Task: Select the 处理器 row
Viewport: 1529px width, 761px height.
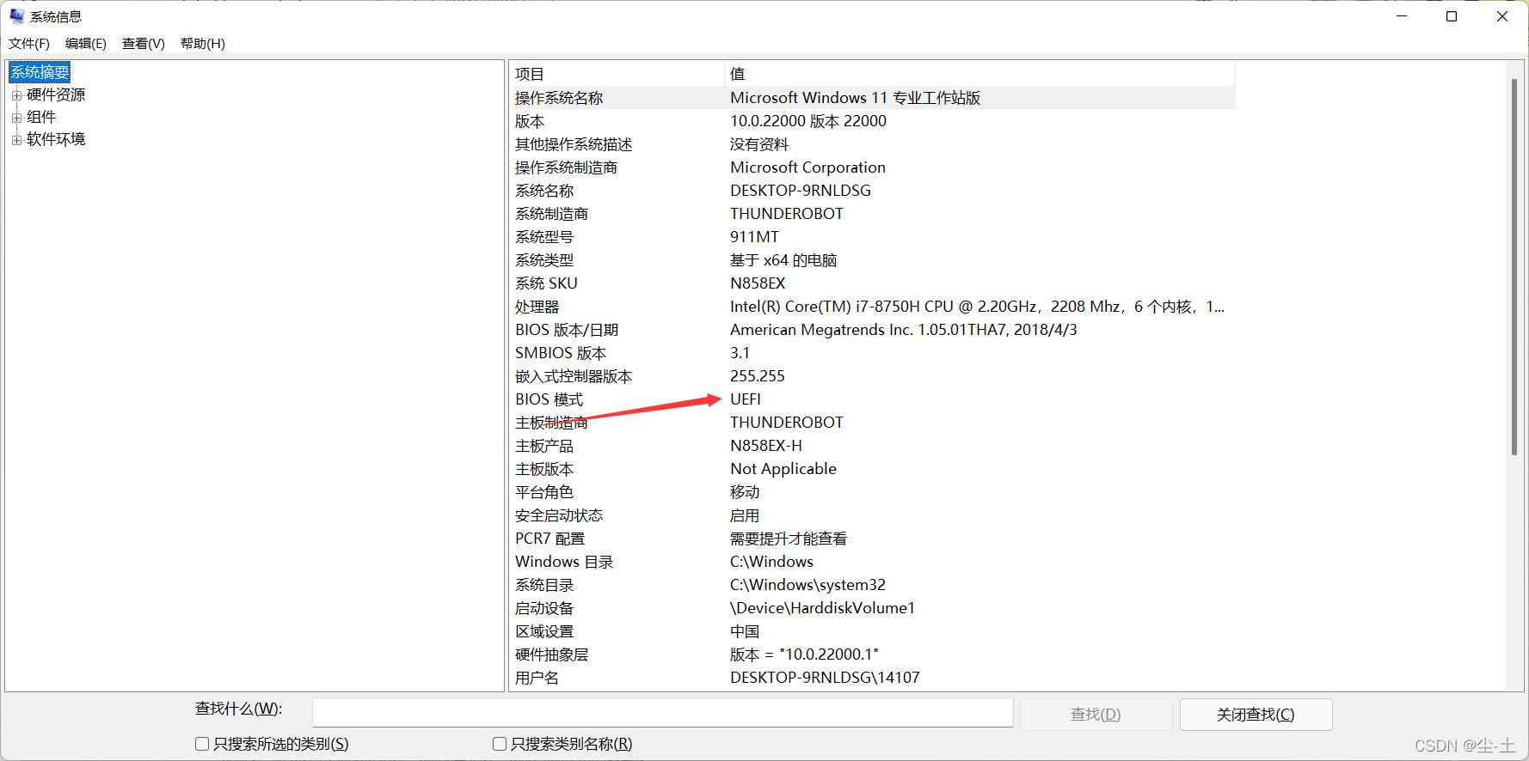Action: [x=873, y=307]
